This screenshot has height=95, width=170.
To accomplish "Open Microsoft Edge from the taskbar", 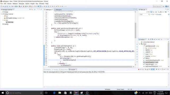I will tap(54, 93).
